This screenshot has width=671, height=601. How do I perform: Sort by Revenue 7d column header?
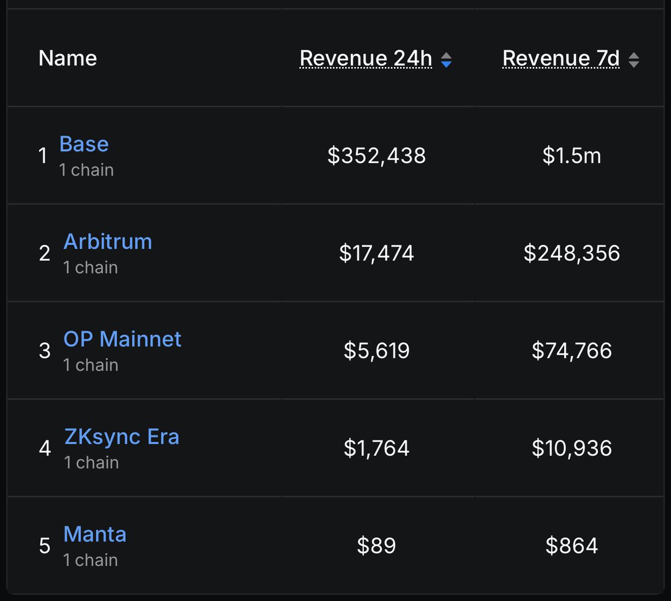tap(561, 58)
